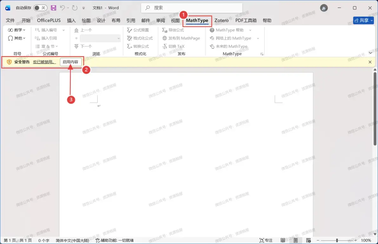This screenshot has height=244, width=378.
Task: Click 转换公式 convert equations
Action: tap(138, 46)
